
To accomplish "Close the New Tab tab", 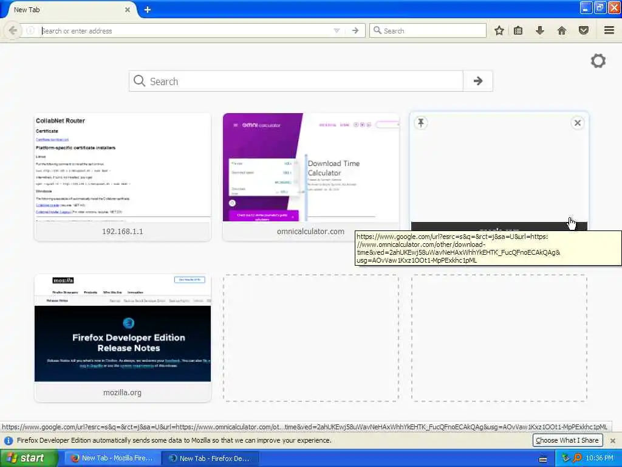I will 128,10.
